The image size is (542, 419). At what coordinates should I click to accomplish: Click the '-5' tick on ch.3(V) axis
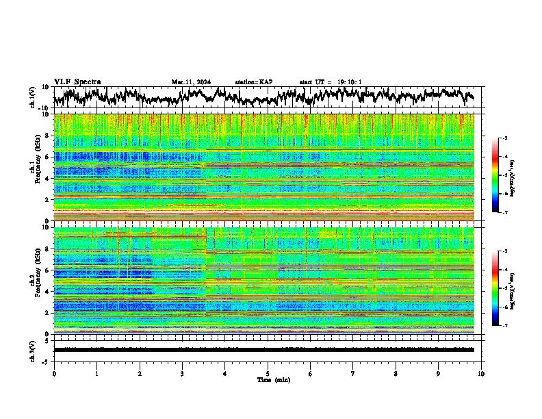pos(47,362)
